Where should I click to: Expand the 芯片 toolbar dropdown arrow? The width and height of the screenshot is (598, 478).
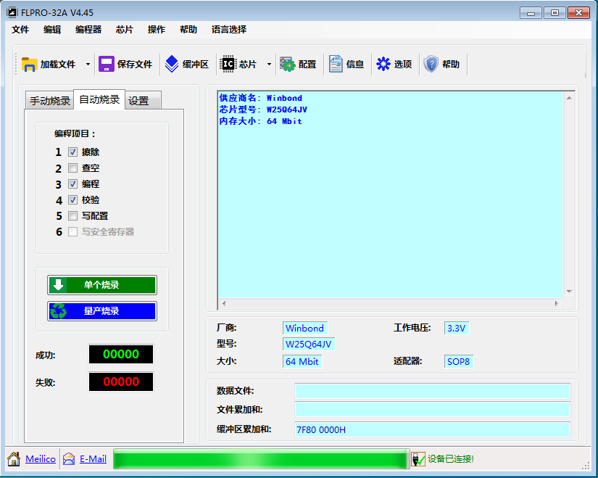tap(269, 64)
